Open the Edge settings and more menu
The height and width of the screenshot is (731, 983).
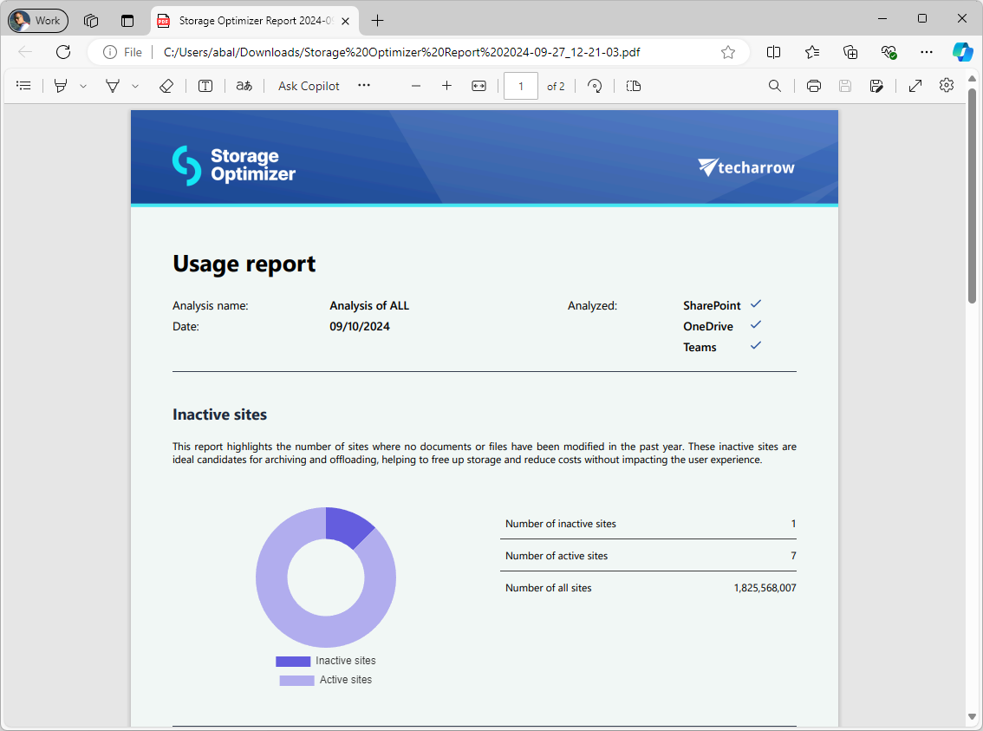(927, 52)
